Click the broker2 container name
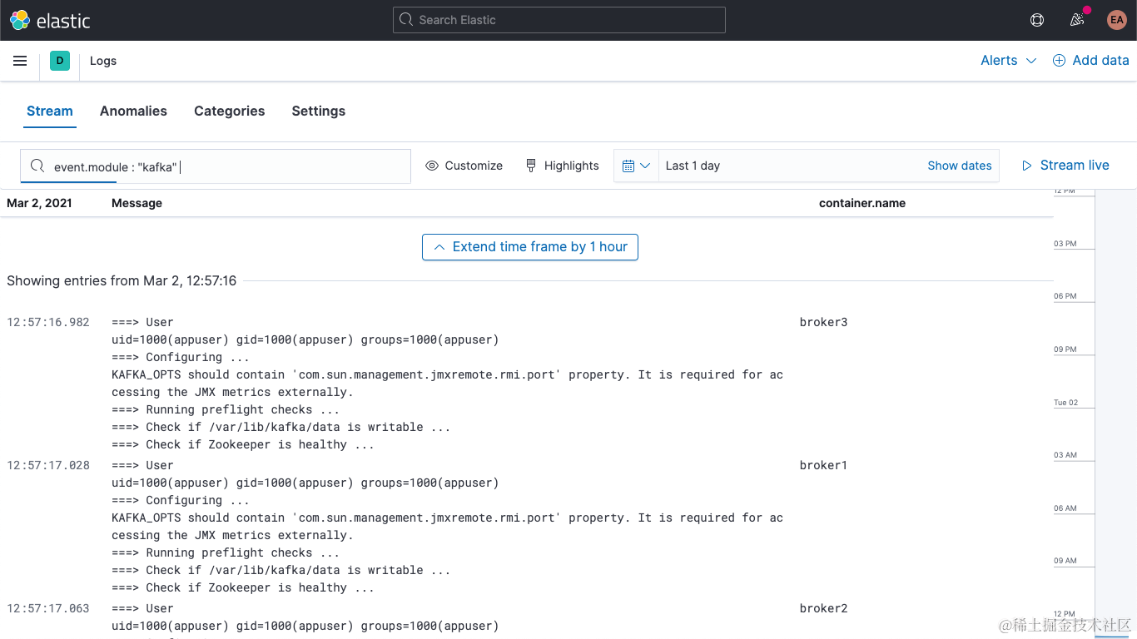Image resolution: width=1137 pixels, height=639 pixels. click(824, 608)
